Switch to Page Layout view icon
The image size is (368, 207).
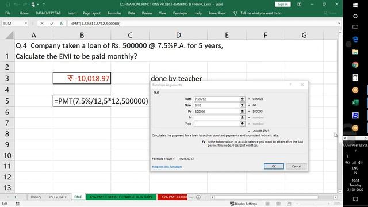coord(278,204)
